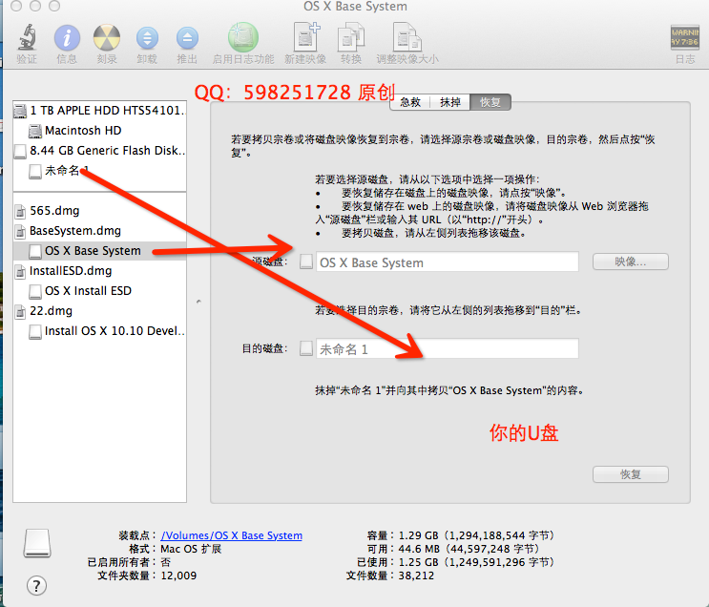The image size is (709, 607).
Task: Click the file count 38,212
Action: pyautogui.click(x=416, y=576)
